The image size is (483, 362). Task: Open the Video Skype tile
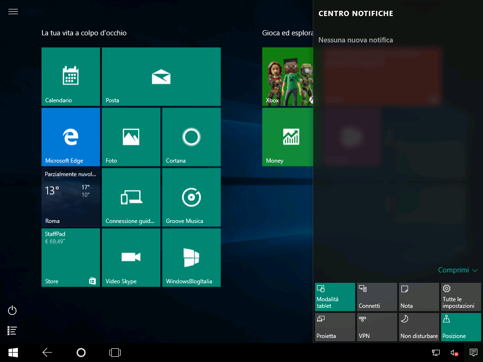(131, 257)
